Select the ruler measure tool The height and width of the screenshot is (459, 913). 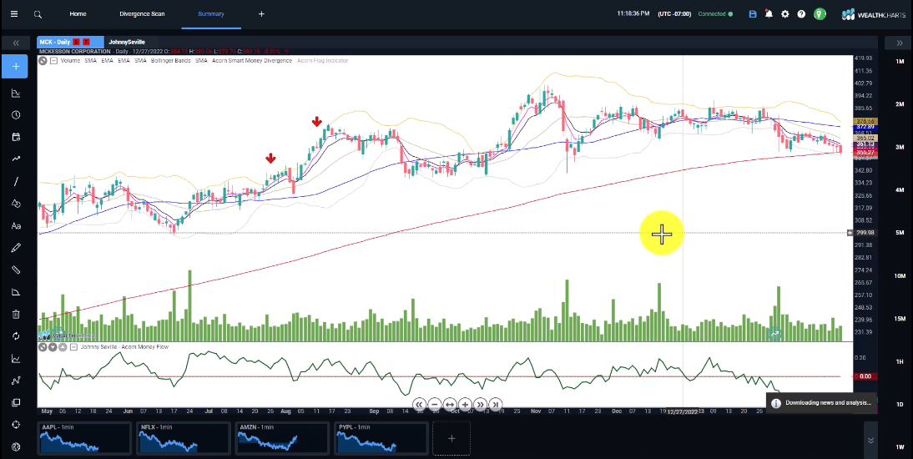tap(16, 270)
